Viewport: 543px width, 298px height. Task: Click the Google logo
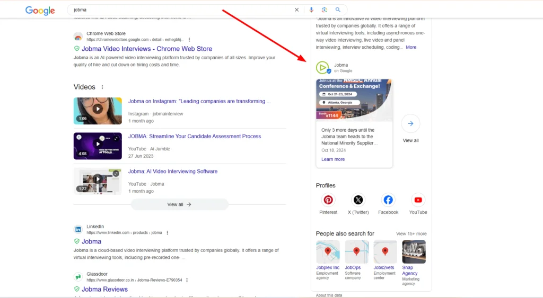tap(40, 11)
